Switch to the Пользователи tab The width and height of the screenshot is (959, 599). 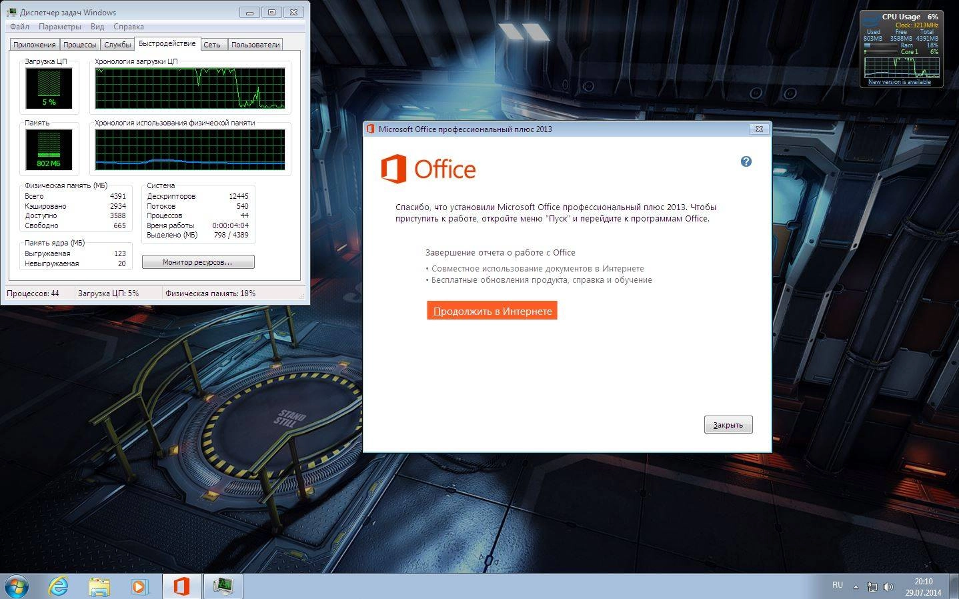pos(255,45)
